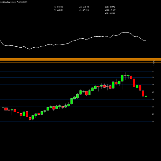Click the 'OC: 0.93' reading
The height and width of the screenshot is (161, 161).
pos(110,7)
